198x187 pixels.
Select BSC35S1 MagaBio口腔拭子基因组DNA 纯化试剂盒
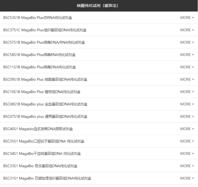(44, 141)
